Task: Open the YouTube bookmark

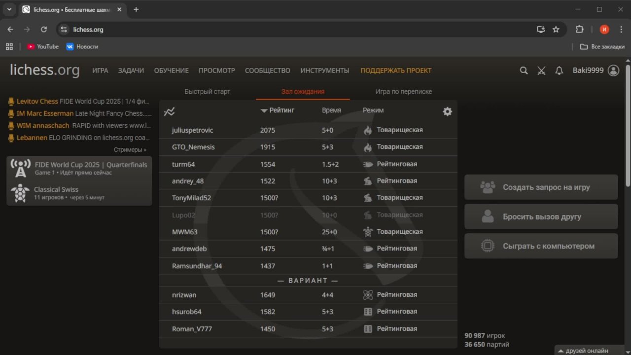Action: [43, 46]
